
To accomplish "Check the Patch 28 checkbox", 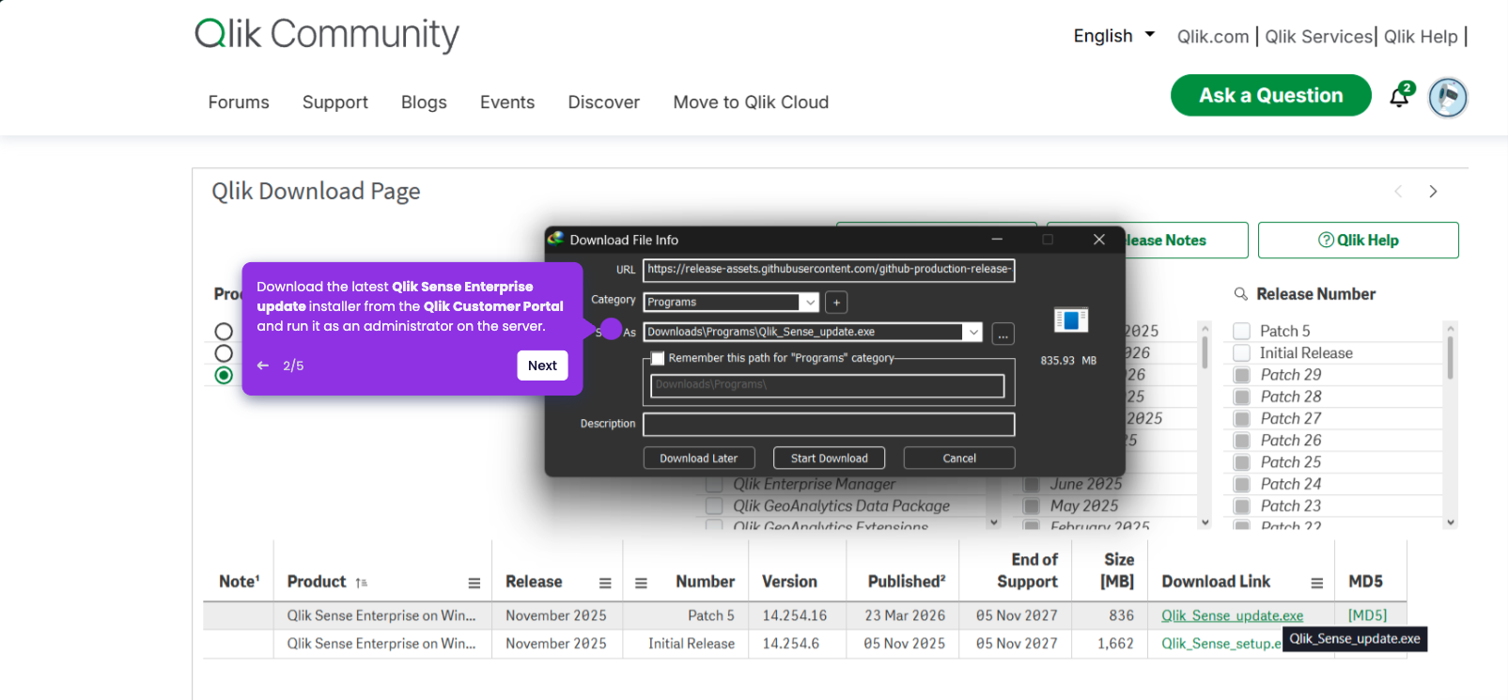I will (1241, 397).
